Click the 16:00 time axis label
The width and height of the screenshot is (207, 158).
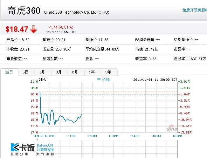tap(177, 136)
